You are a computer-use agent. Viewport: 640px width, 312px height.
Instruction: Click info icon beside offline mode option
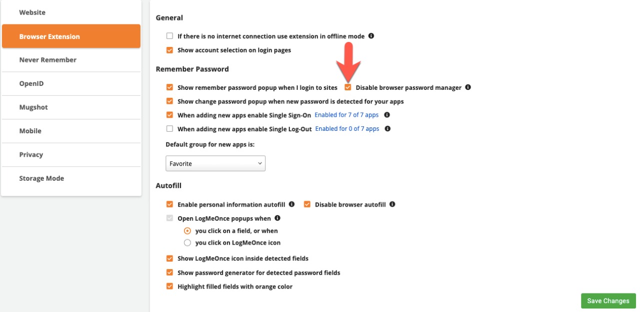coord(371,36)
